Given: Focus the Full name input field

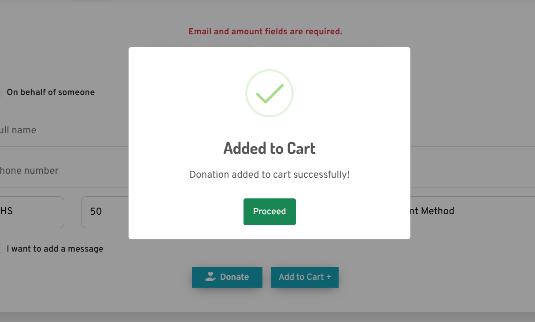Looking at the screenshot, I should tap(62, 131).
